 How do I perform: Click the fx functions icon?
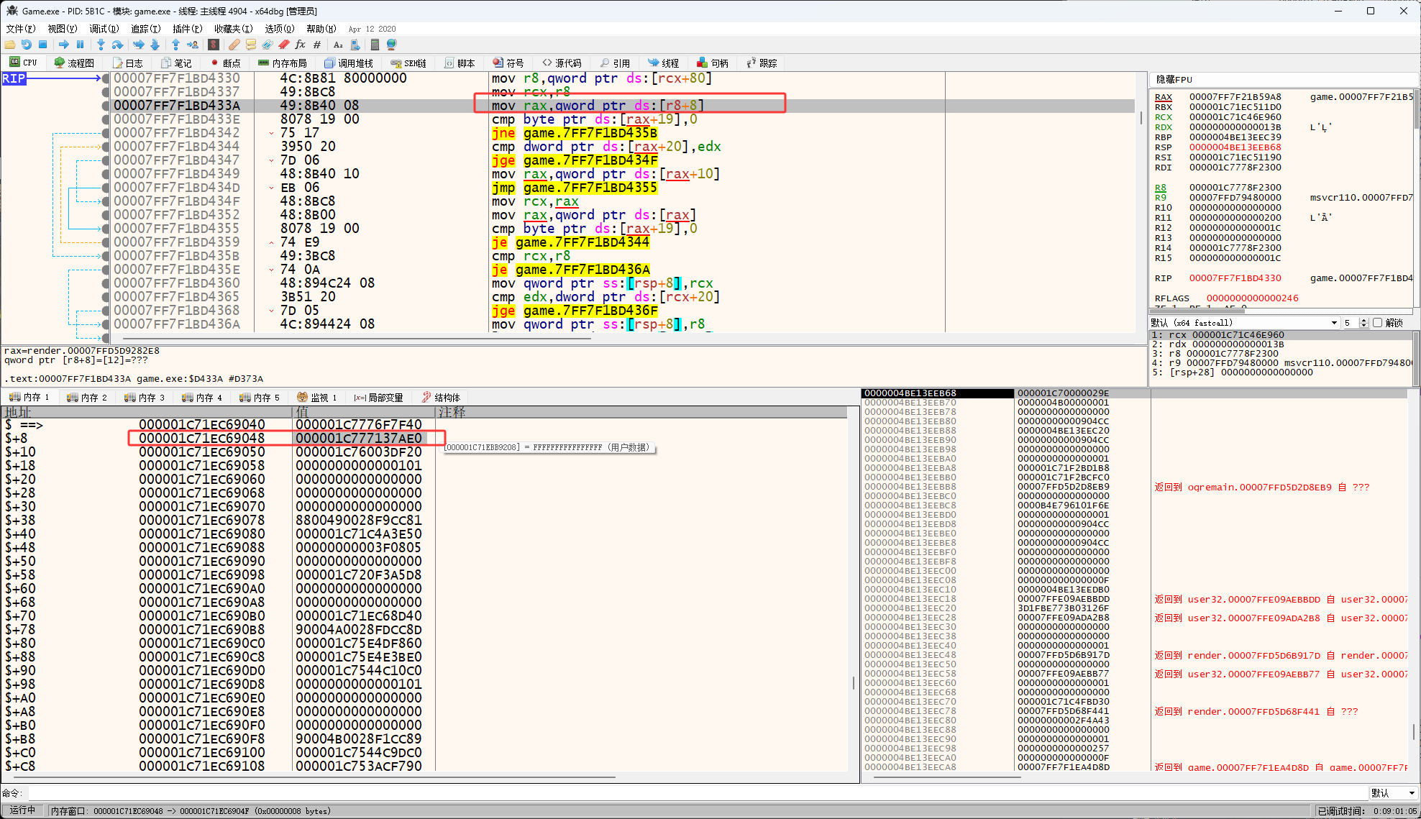301,45
